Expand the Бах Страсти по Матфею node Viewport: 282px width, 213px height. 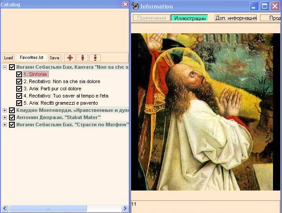click(x=5, y=125)
